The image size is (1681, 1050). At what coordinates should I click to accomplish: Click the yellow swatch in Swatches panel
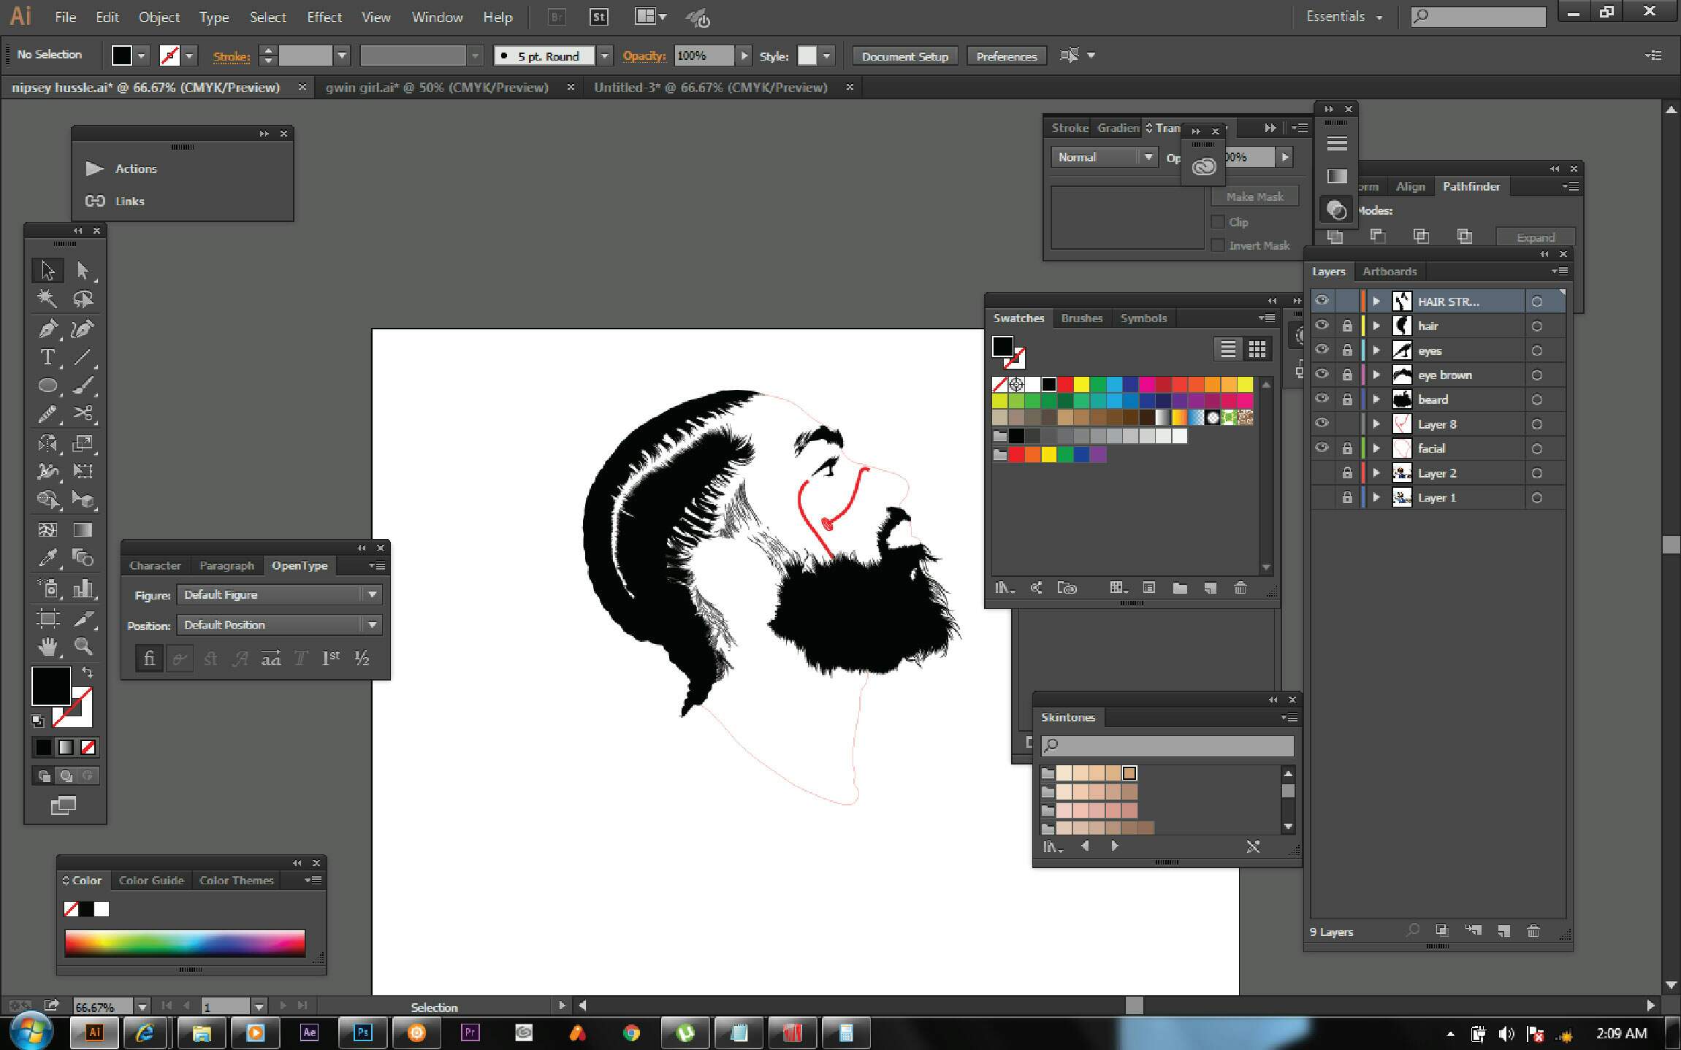click(1081, 384)
